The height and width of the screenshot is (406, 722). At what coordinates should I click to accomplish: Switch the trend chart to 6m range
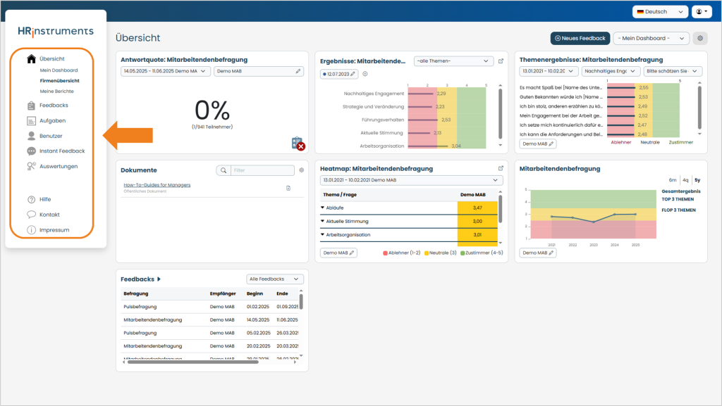coord(672,180)
